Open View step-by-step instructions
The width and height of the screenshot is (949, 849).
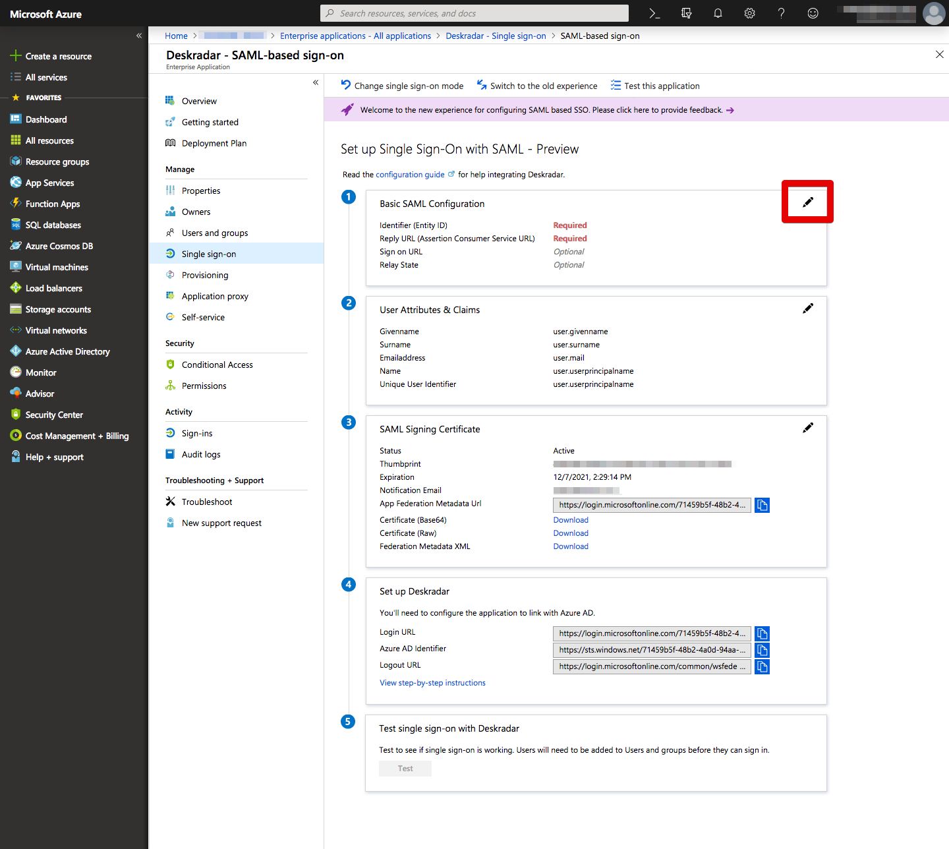(432, 683)
